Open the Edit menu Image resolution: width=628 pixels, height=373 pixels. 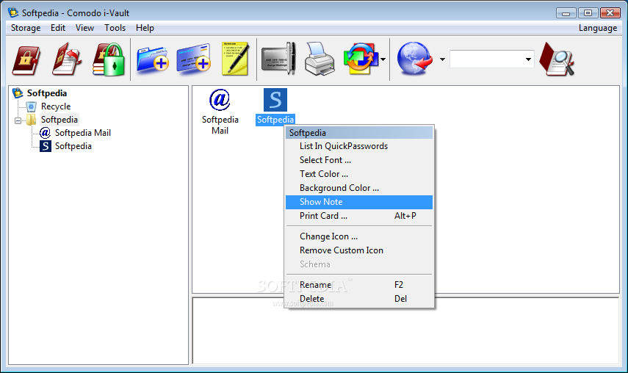click(x=58, y=28)
